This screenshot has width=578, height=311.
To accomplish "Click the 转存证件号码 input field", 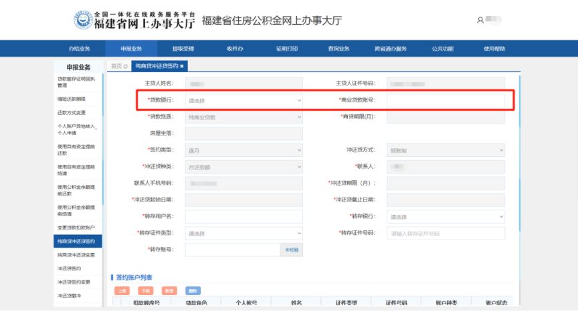I will [446, 234].
